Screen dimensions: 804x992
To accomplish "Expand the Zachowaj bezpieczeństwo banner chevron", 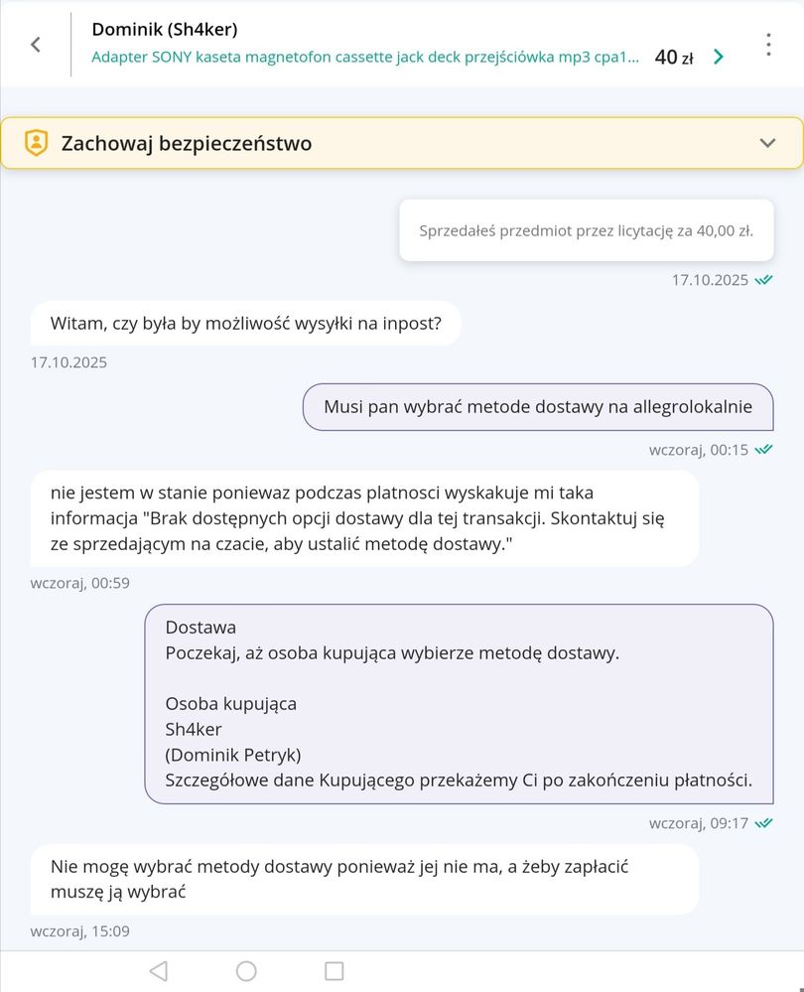I will pos(767,143).
